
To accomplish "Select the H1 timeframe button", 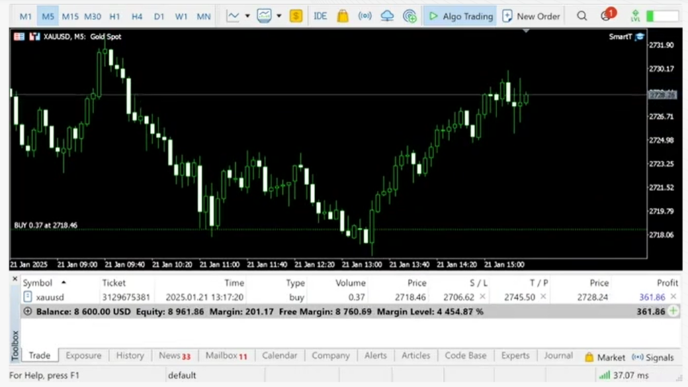I will tap(115, 16).
